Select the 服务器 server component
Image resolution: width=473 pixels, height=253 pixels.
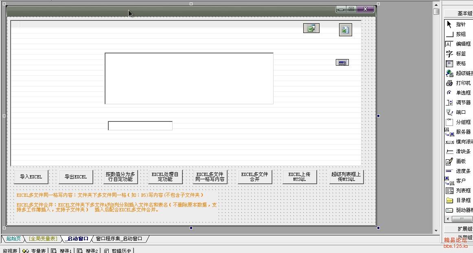tap(458, 132)
